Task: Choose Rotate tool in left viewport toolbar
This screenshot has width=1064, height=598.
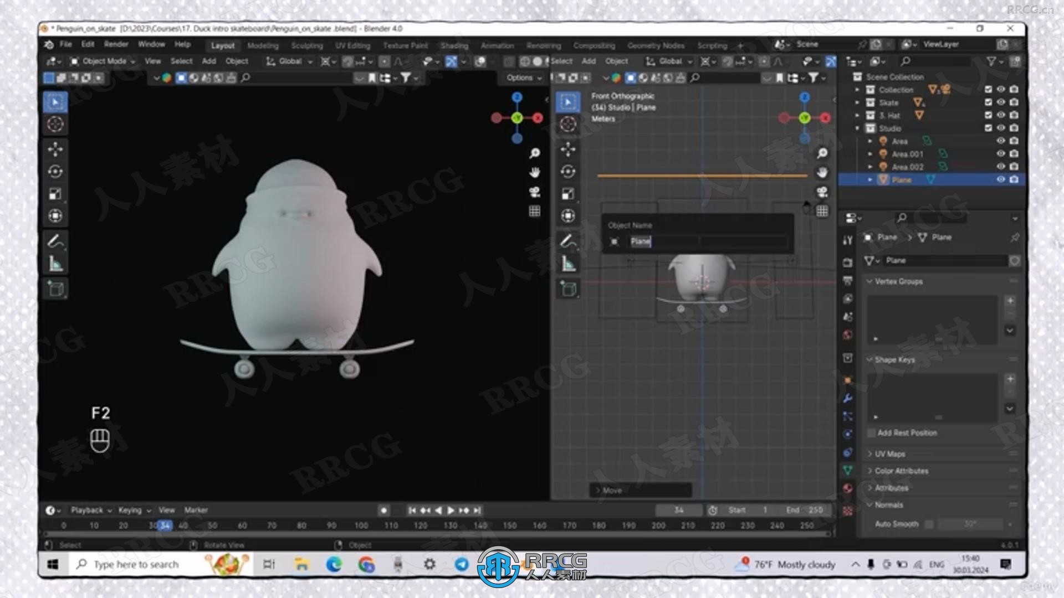Action: click(55, 172)
